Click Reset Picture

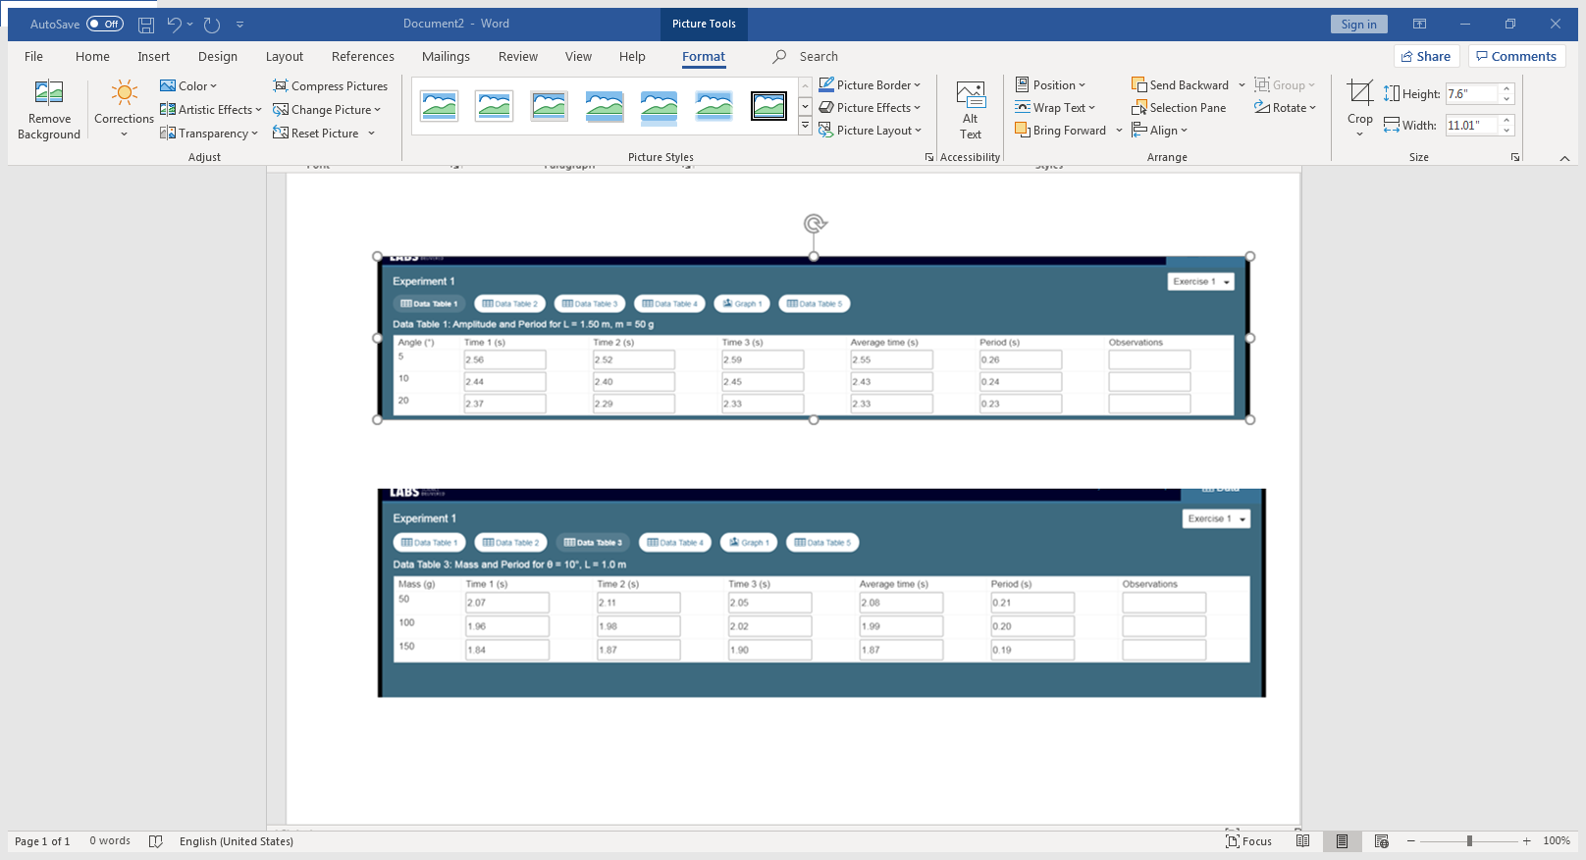point(316,134)
